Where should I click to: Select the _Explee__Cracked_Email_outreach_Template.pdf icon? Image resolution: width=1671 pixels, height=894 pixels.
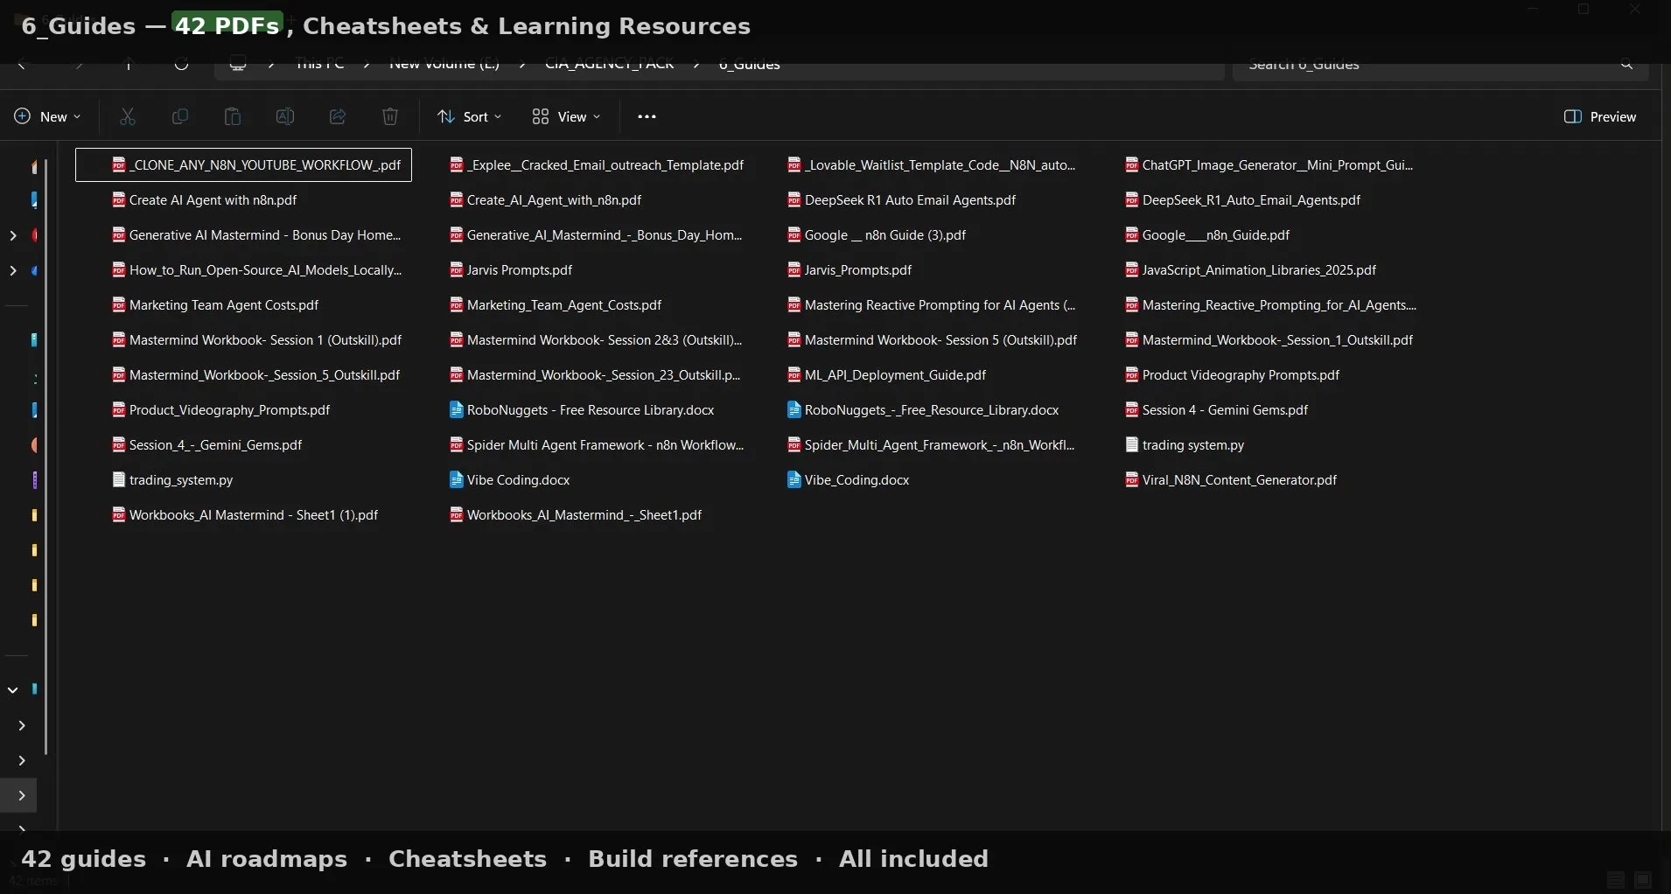(457, 164)
